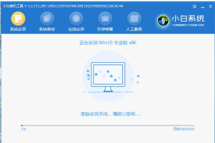The image size is (215, 143).
Task: Switch to the 引导修复 tab label
Action: point(105,29)
